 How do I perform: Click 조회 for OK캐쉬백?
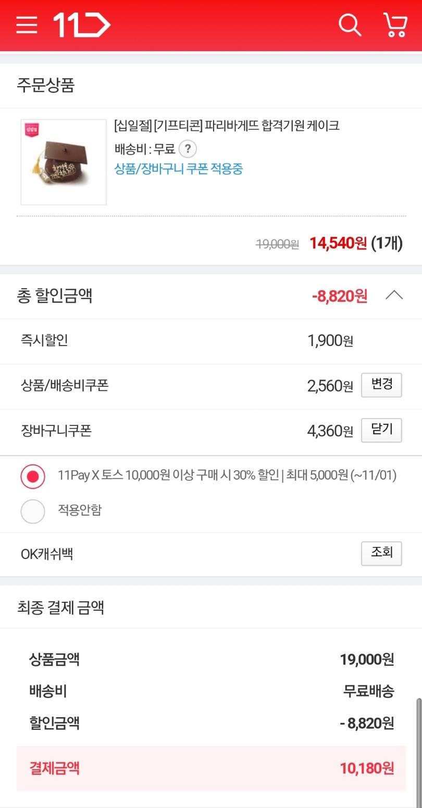click(381, 553)
